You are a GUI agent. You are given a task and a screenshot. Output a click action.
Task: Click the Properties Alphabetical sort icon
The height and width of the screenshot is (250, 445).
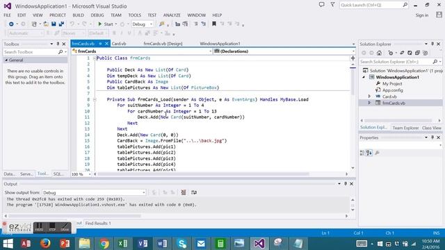point(369,153)
